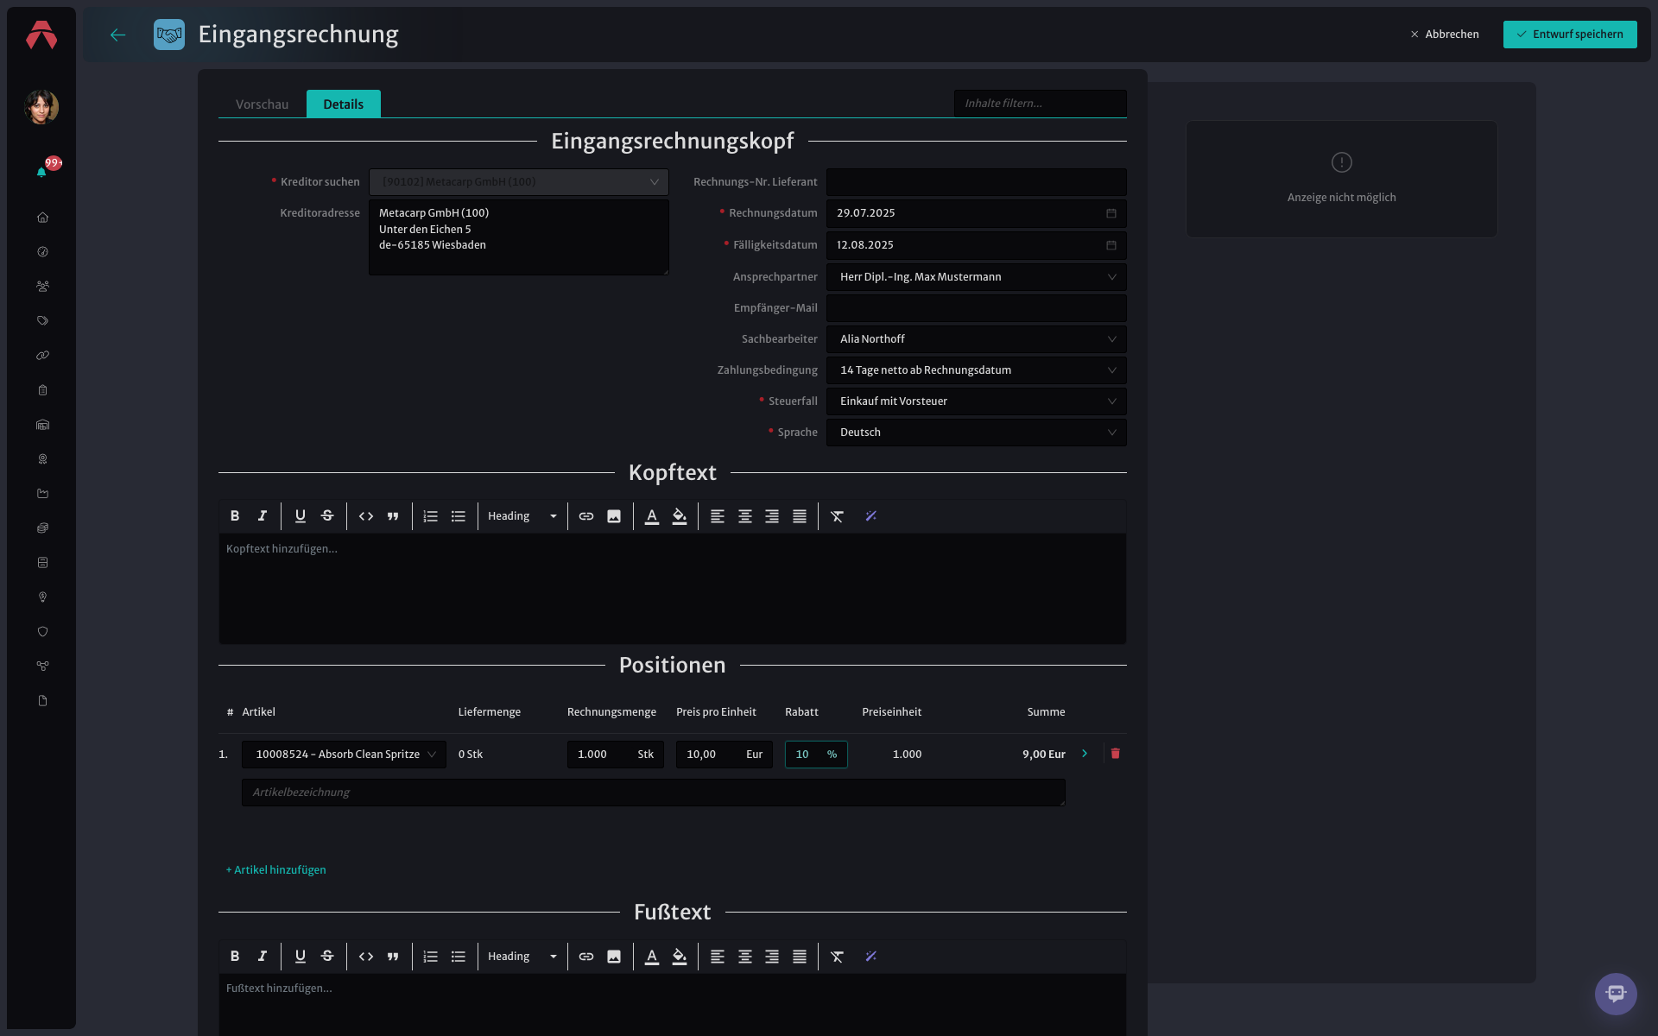Center text in the Kopftext toolbar
The height and width of the screenshot is (1036, 1658).
[x=745, y=516]
